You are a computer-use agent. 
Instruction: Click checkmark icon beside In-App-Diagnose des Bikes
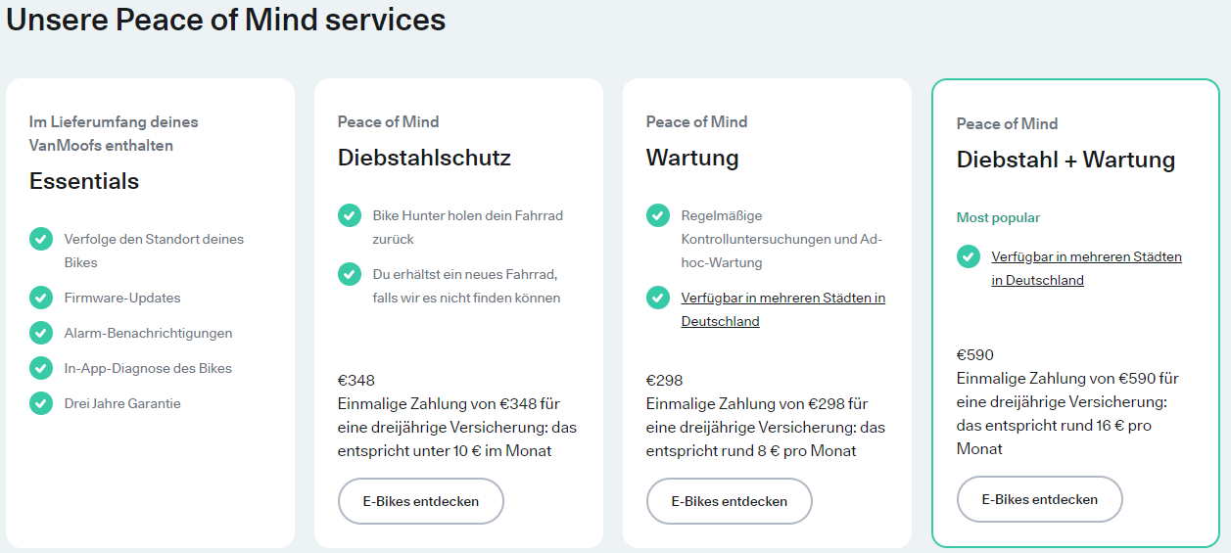[x=41, y=368]
